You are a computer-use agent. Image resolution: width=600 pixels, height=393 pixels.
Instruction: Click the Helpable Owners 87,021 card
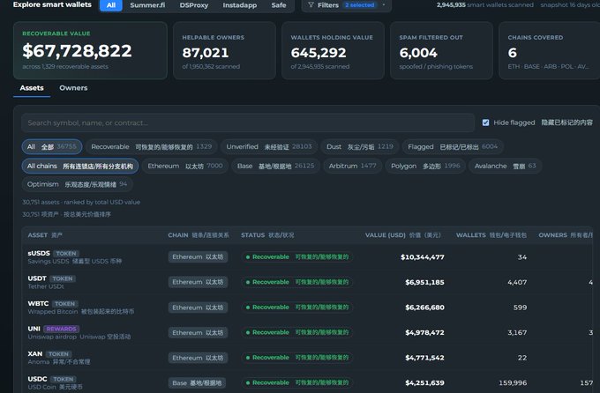224,50
